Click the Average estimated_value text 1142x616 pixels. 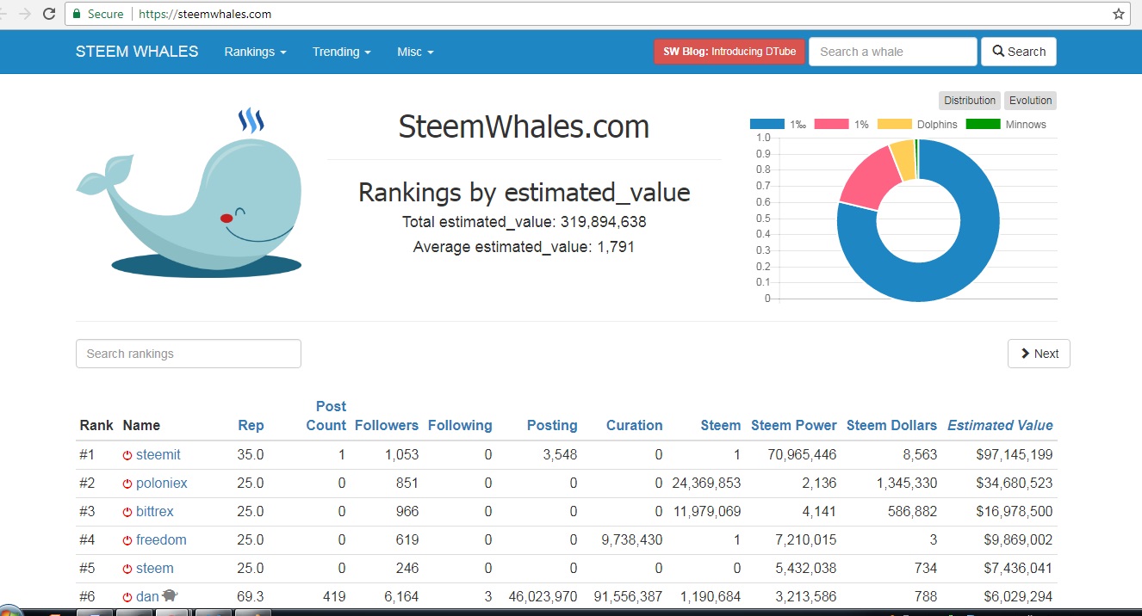[524, 247]
